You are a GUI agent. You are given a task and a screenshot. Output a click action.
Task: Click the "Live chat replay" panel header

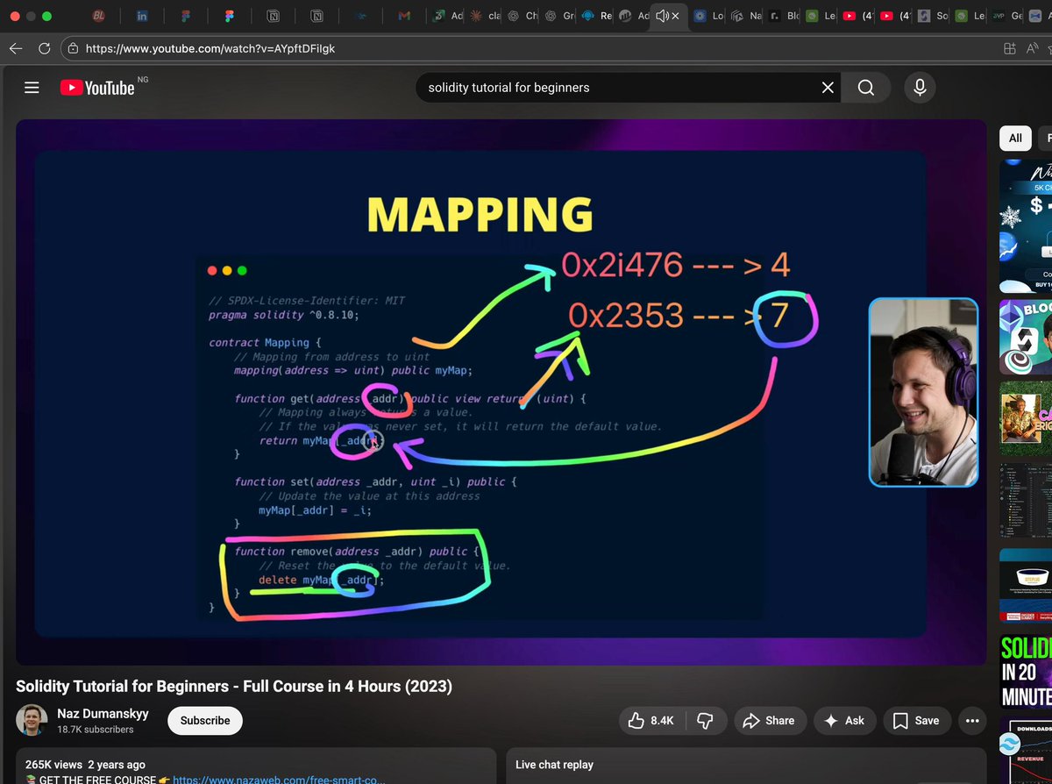[554, 765]
